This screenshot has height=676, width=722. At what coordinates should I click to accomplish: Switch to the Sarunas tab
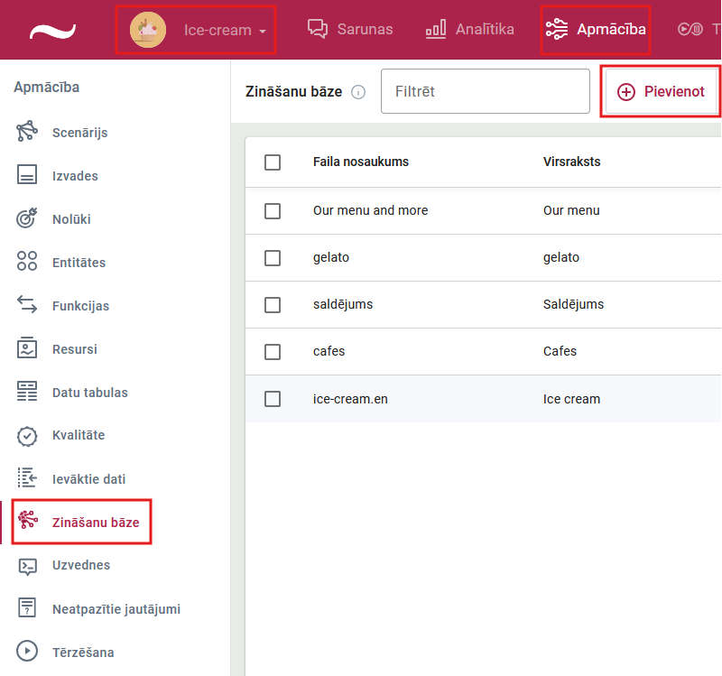point(350,29)
